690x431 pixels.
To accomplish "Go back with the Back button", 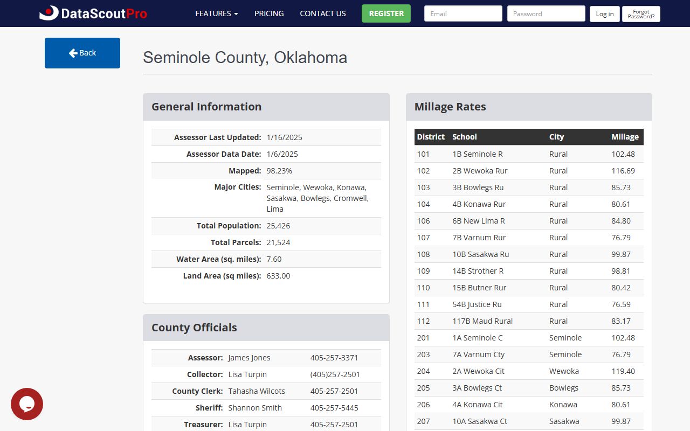I will tap(82, 53).
